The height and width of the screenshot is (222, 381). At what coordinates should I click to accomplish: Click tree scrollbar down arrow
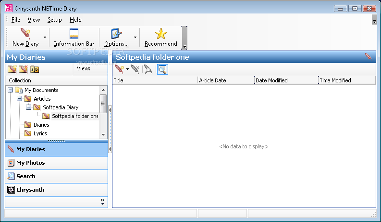click(x=103, y=135)
